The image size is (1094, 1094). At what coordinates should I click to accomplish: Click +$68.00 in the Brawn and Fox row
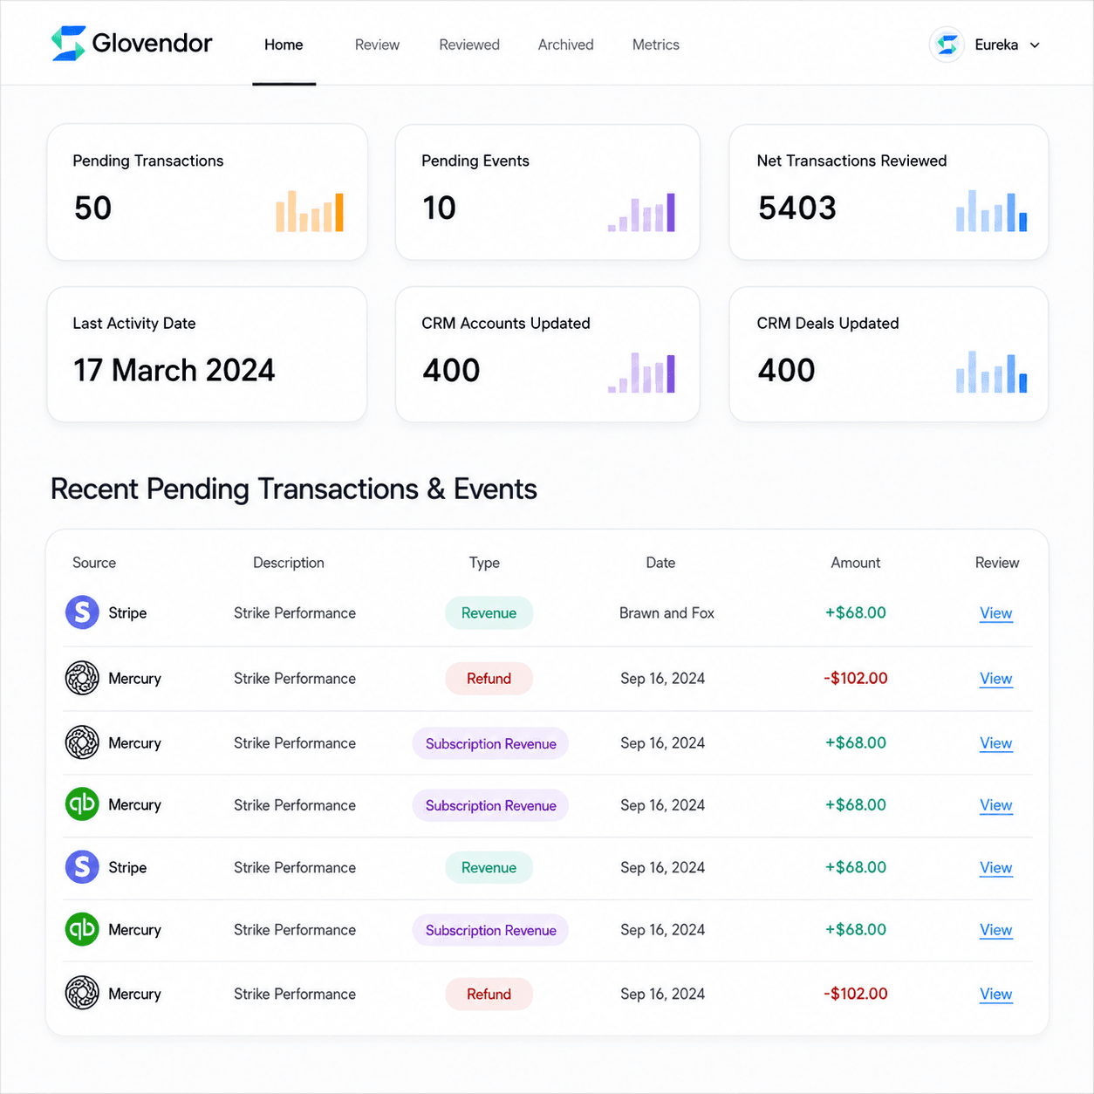[856, 613]
